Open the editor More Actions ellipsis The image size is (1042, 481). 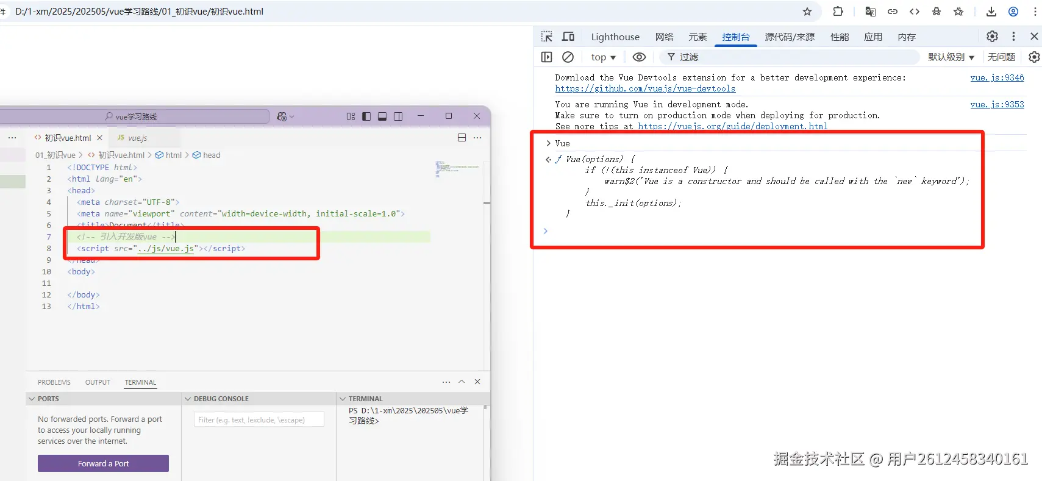[x=477, y=138]
